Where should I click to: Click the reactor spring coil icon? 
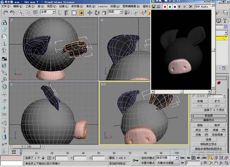coord(4,66)
